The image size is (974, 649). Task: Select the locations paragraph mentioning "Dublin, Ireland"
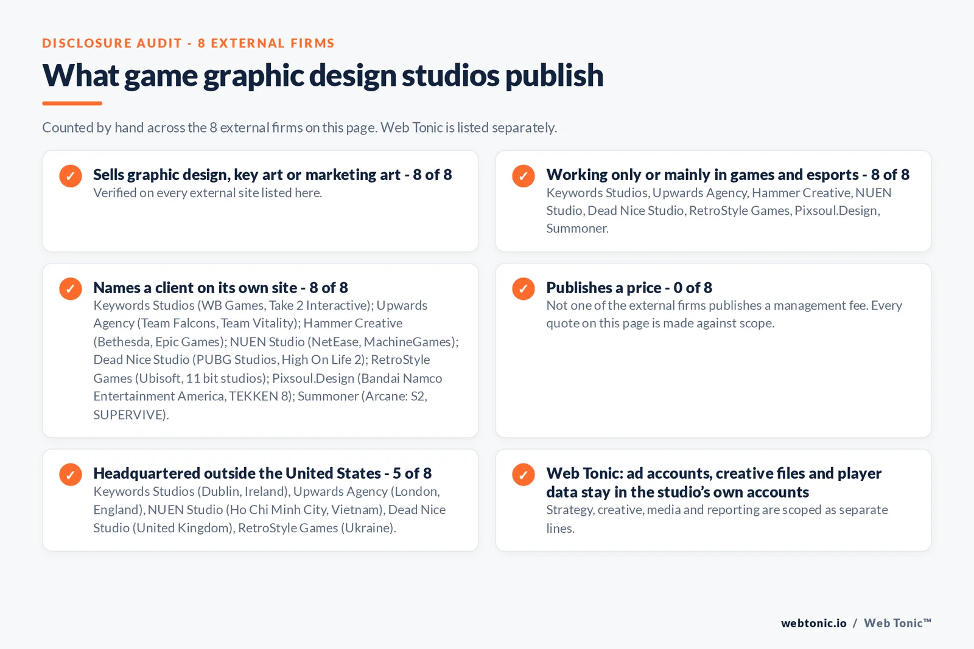(269, 510)
